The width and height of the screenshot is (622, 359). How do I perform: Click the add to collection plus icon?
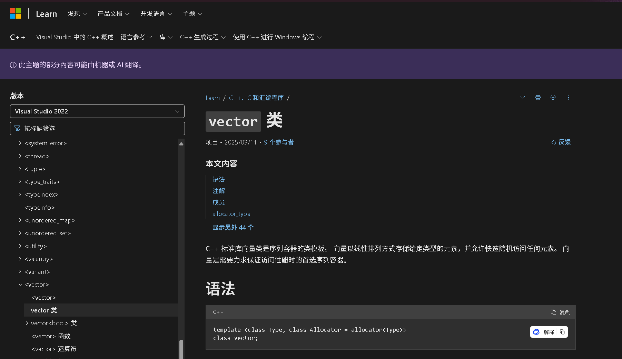click(553, 98)
